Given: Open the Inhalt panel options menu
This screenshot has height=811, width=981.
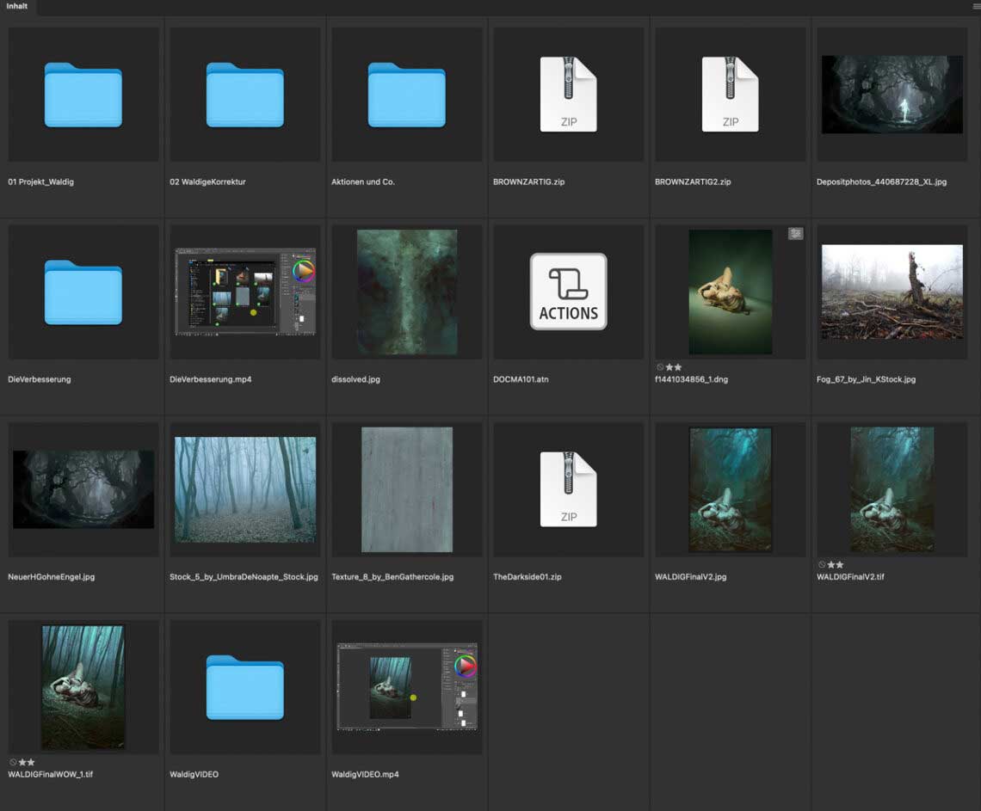Looking at the screenshot, I should (x=975, y=7).
